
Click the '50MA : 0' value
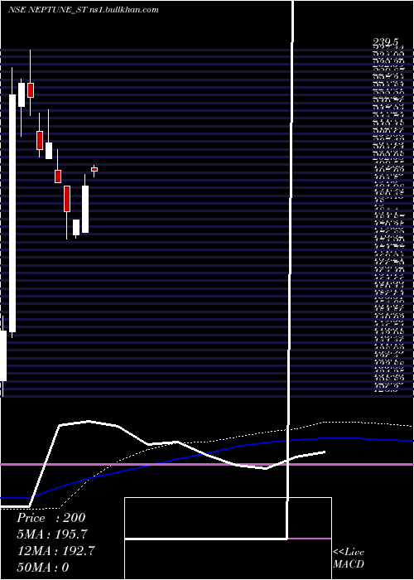(x=43, y=568)
